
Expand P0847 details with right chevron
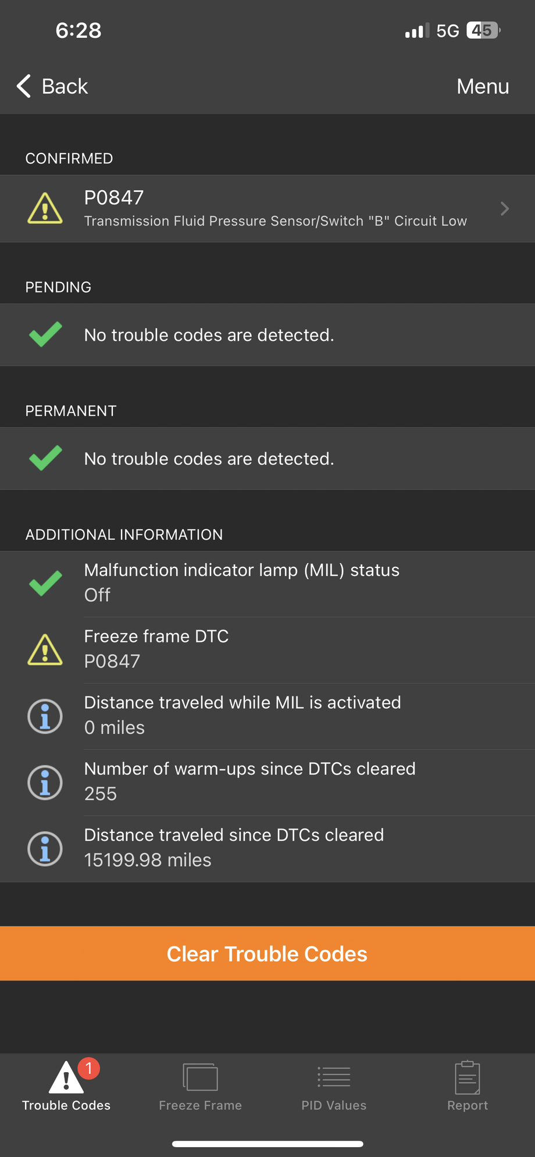(x=504, y=209)
